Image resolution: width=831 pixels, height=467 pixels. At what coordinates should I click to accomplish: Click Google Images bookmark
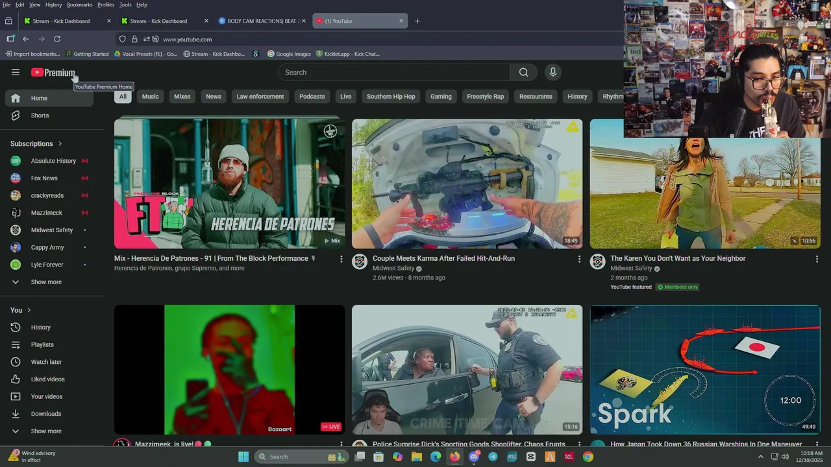pyautogui.click(x=289, y=54)
